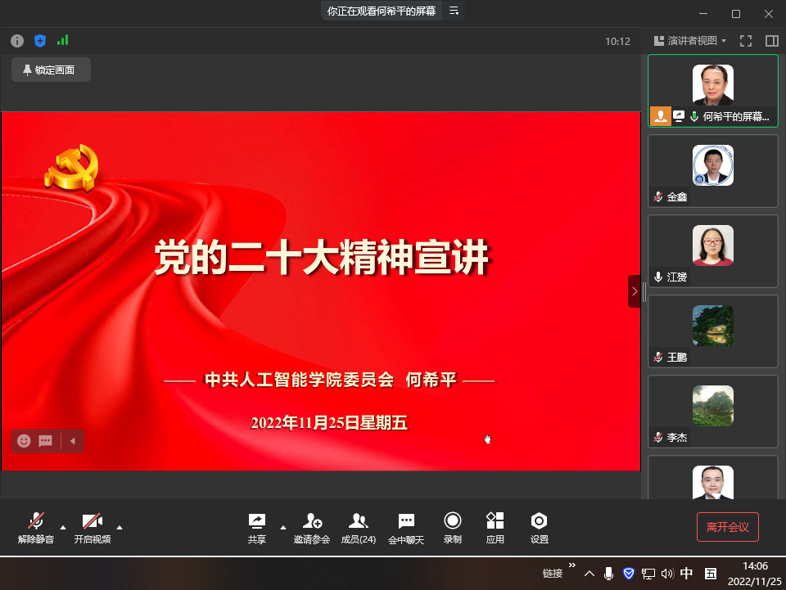Screen dimensions: 786x590
Task: Click the meeting info icon
Action: click(17, 41)
